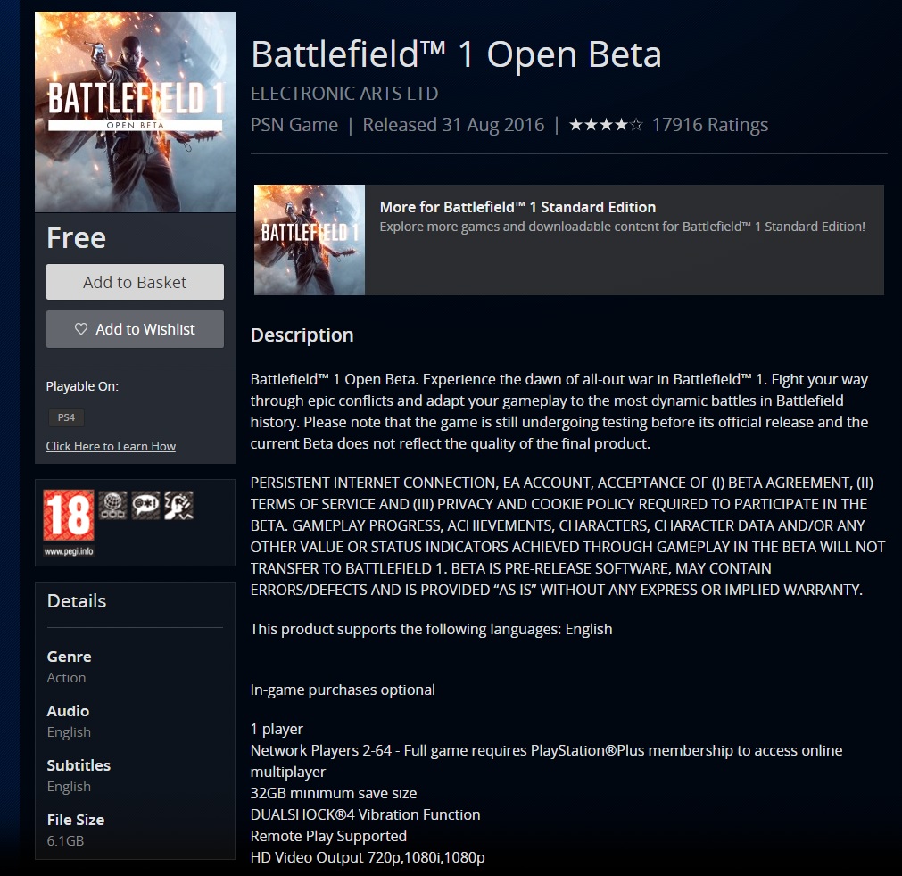902x876 pixels.
Task: Click the Free price label
Action: click(x=77, y=238)
